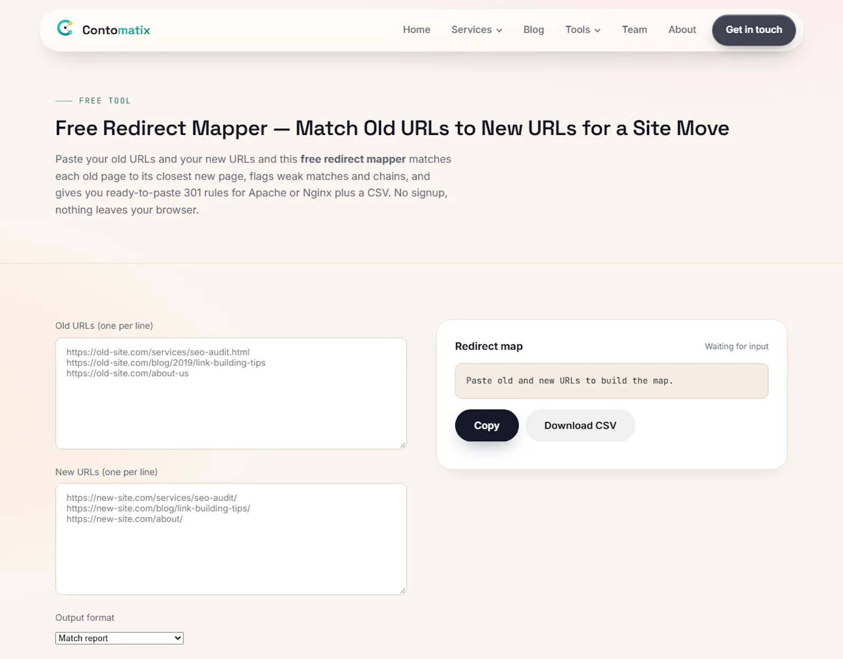This screenshot has height=659, width=843.
Task: Open the Contomatix wordmark home link
Action: coord(116,30)
